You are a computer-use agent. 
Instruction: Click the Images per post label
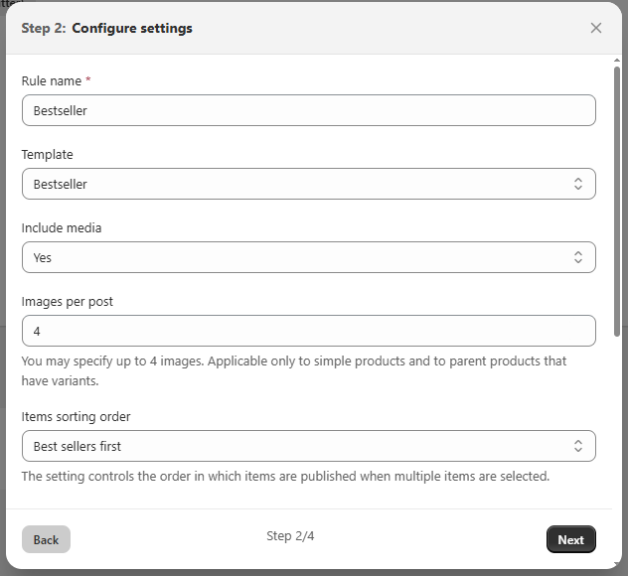[x=68, y=301]
